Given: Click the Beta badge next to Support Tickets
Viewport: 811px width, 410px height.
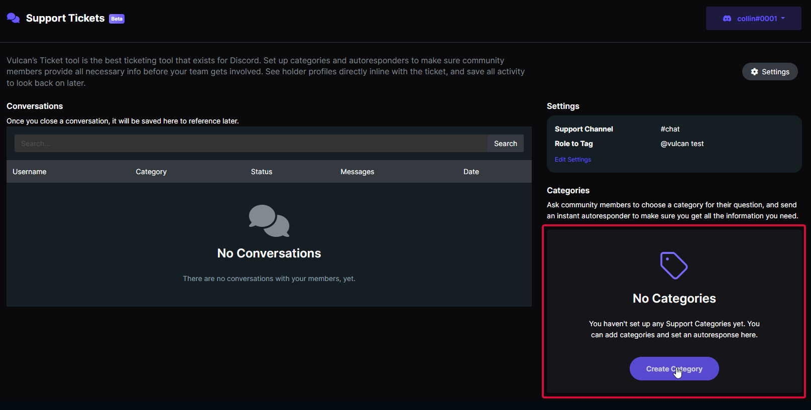Looking at the screenshot, I should 117,19.
